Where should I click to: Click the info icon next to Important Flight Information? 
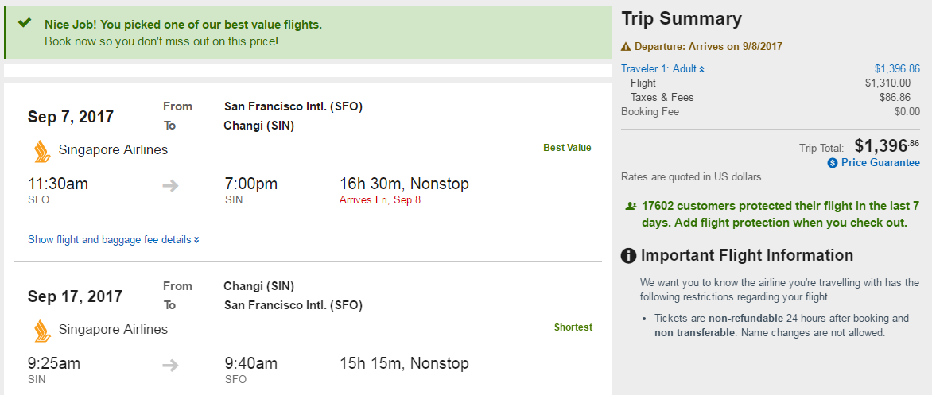(629, 256)
